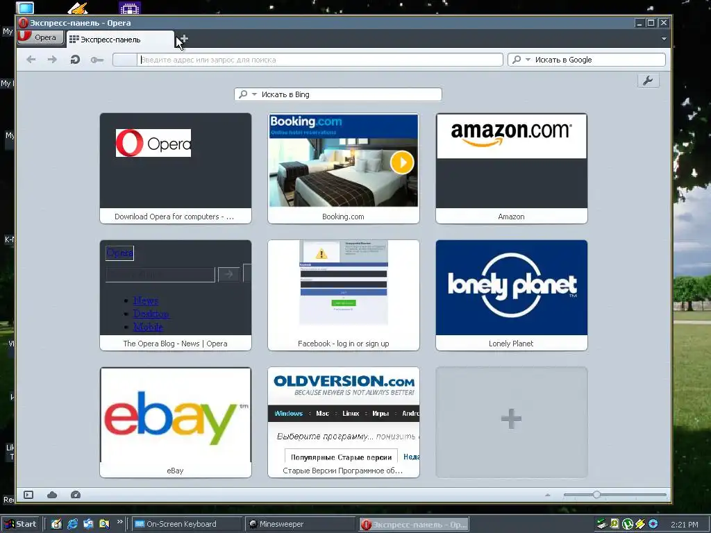
Task: Click the monitor desktop icon above Opera window
Action: (x=25, y=8)
